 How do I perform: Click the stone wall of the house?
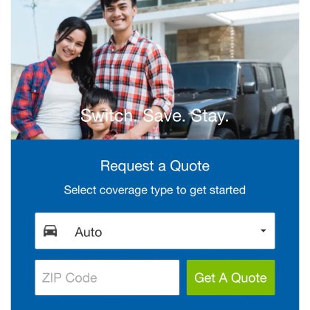[210, 44]
